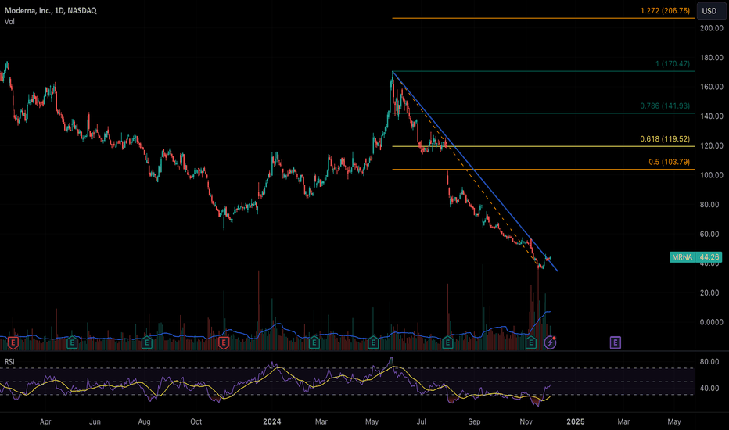Select the 1.272 (206.75) Fibonacci label
This screenshot has height=430, width=729.
click(665, 11)
